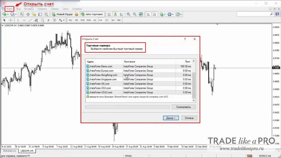Viewport: 281px width, 158px height.
Task: Open the Окно menu
Action: (x=65, y=9)
